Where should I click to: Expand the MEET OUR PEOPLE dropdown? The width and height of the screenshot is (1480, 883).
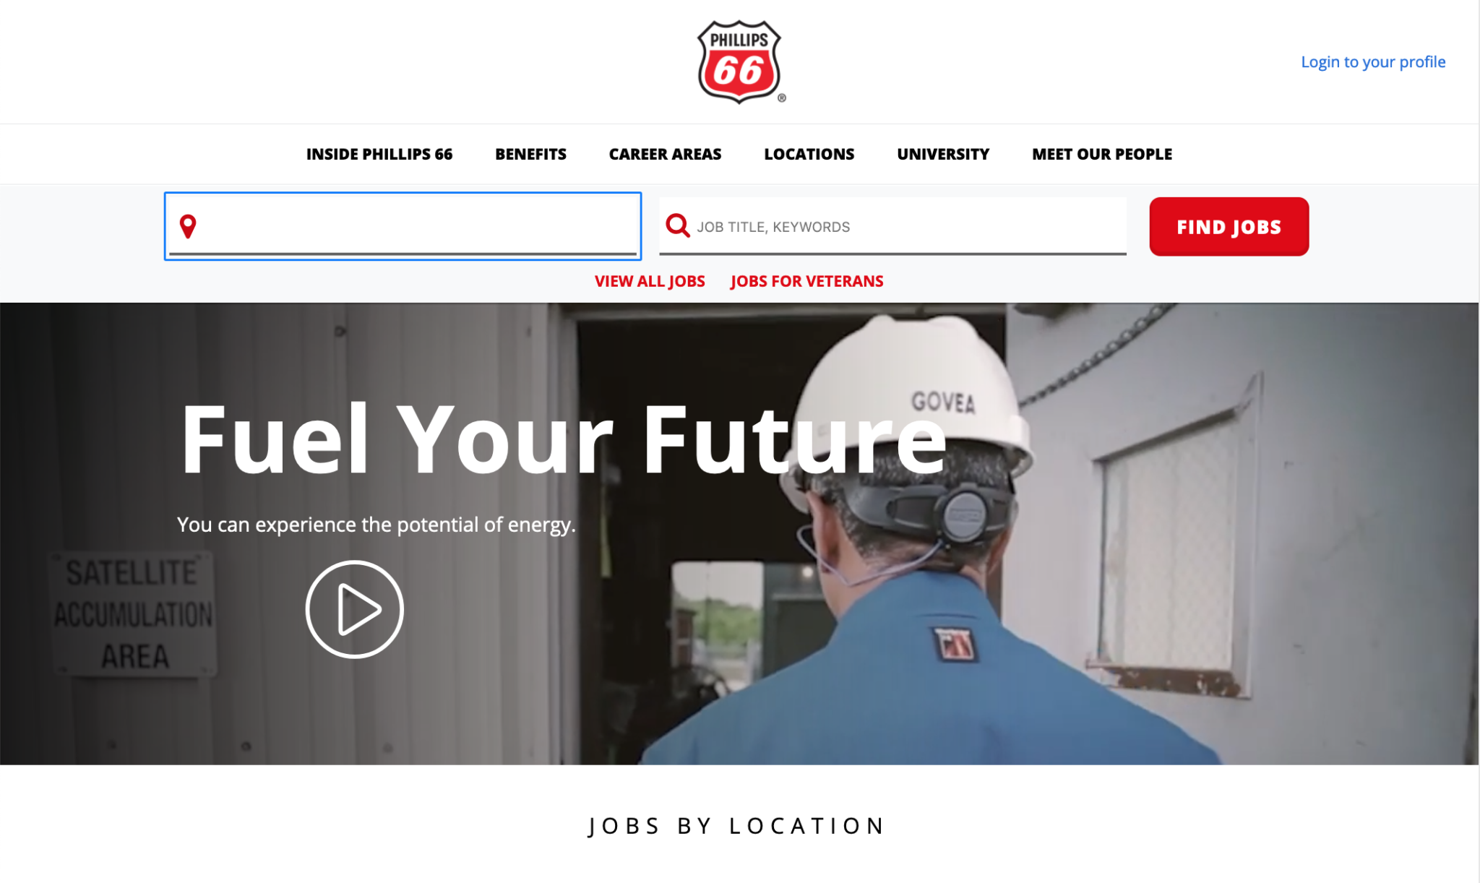(1103, 153)
